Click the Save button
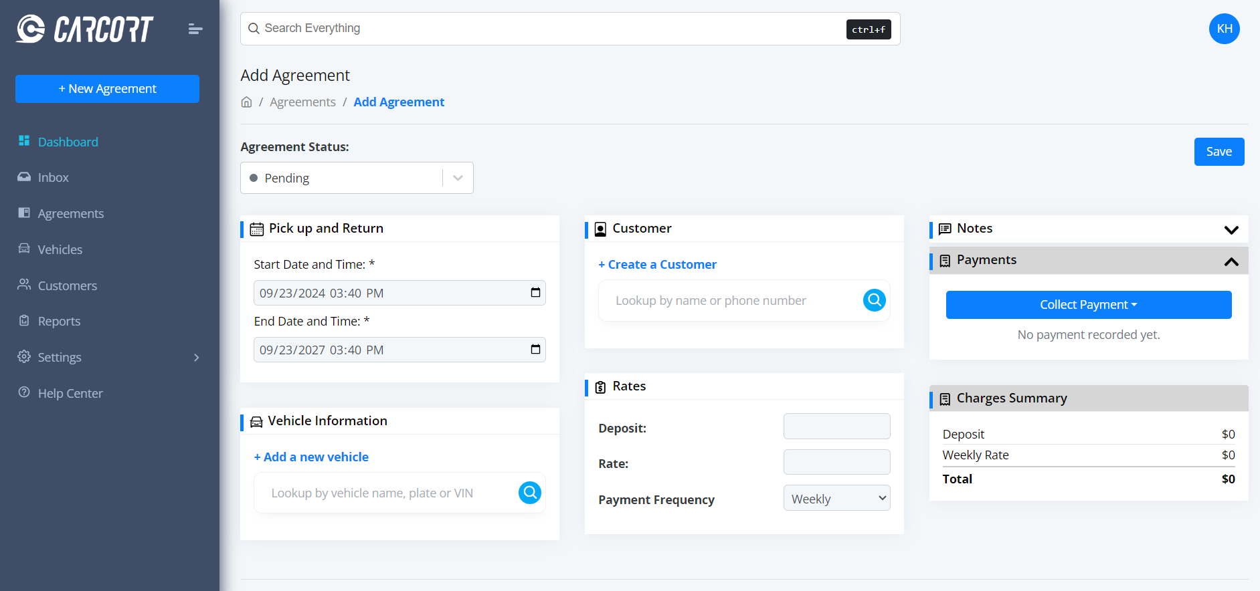The height and width of the screenshot is (591, 1260). click(1219, 152)
